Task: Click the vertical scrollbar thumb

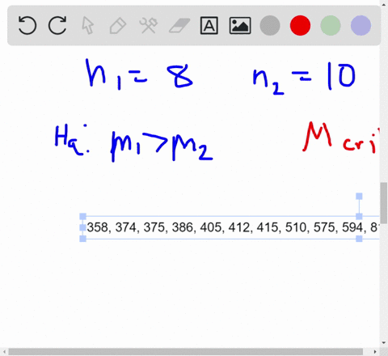Action: (384, 203)
